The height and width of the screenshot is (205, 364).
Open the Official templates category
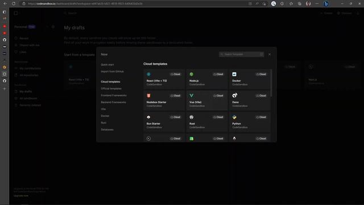tap(111, 89)
